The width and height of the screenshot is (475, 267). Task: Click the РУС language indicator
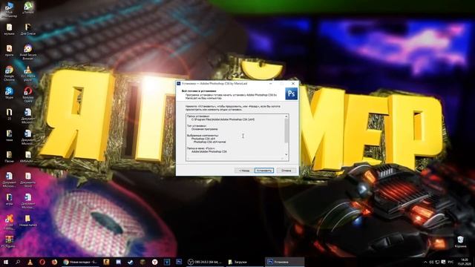[x=451, y=262]
